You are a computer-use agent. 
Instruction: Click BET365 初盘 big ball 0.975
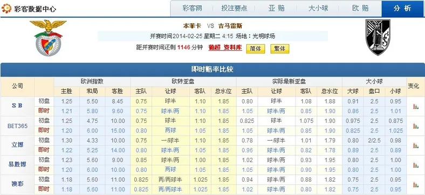pos(353,121)
